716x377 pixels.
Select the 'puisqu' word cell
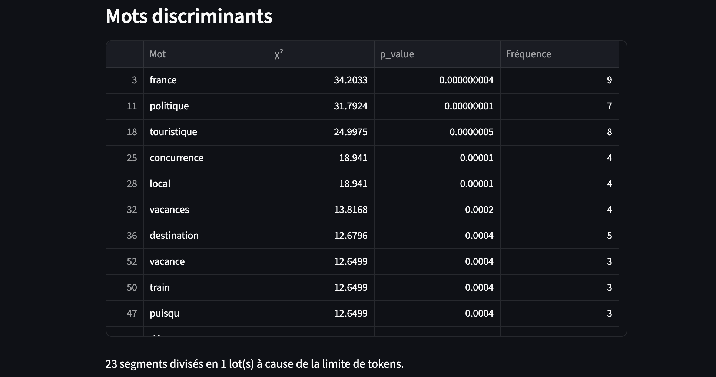pos(206,313)
